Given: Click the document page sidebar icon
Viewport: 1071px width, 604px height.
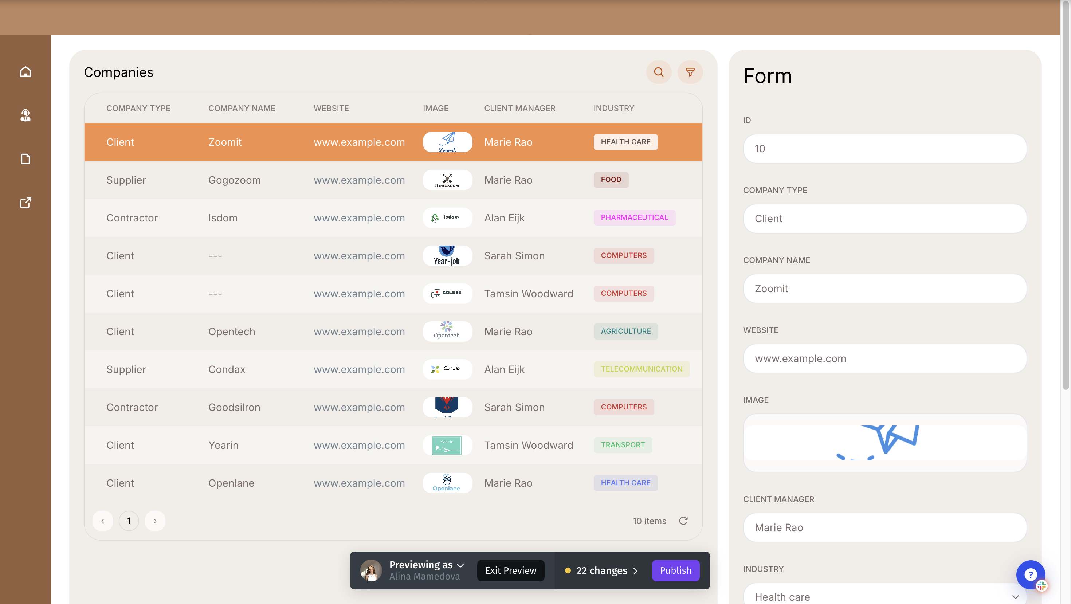Looking at the screenshot, I should 25,159.
